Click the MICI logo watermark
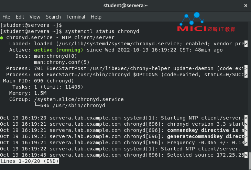251x170 pixels. (x=206, y=22)
